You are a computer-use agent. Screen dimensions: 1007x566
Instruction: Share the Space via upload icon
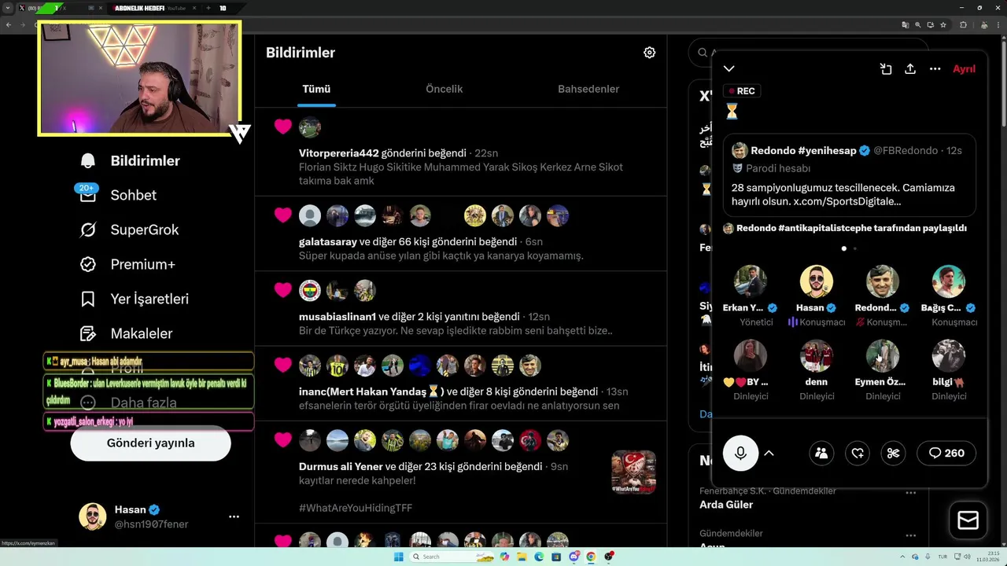coord(910,69)
